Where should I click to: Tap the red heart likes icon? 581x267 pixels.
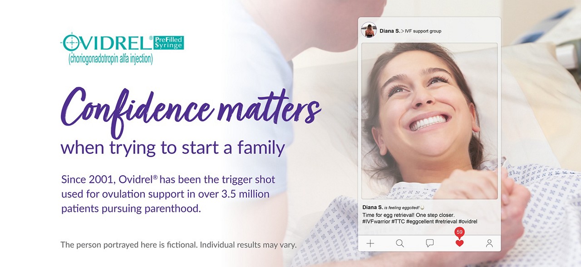459,243
